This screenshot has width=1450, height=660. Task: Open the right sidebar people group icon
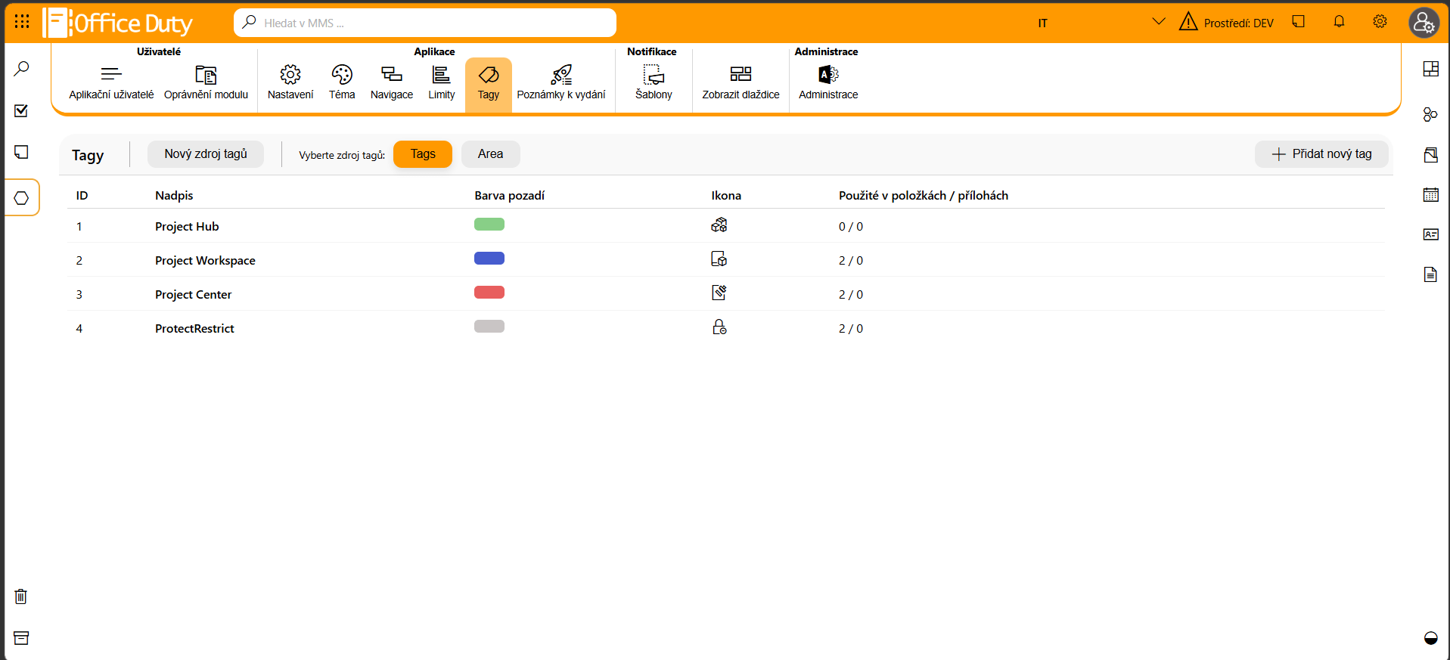click(x=1430, y=114)
